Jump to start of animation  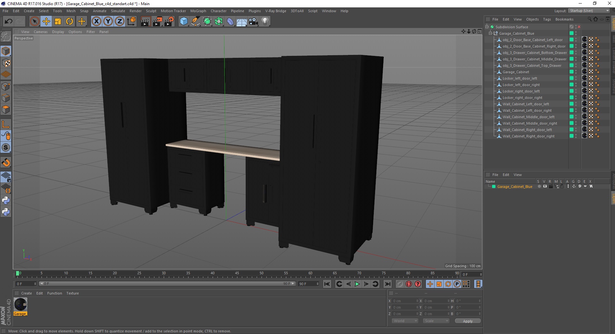coord(327,284)
